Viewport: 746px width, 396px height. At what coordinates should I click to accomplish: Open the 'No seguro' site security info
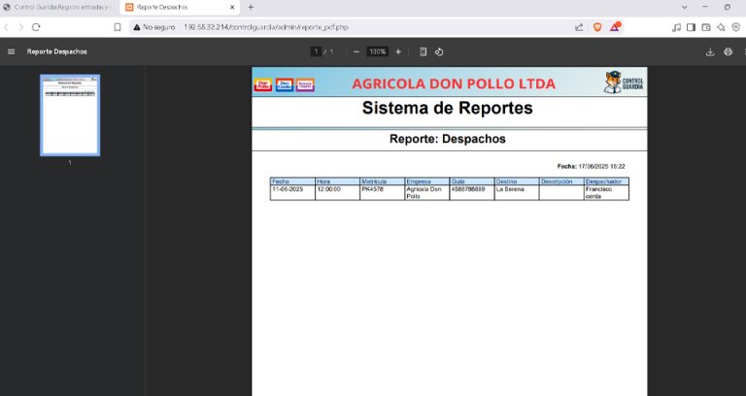154,27
